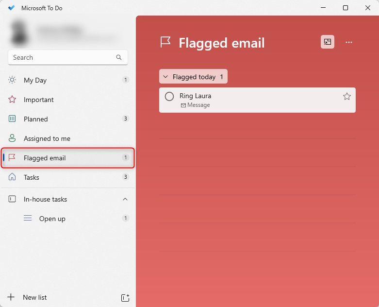Open the Tasks list
The width and height of the screenshot is (379, 307).
(x=67, y=177)
